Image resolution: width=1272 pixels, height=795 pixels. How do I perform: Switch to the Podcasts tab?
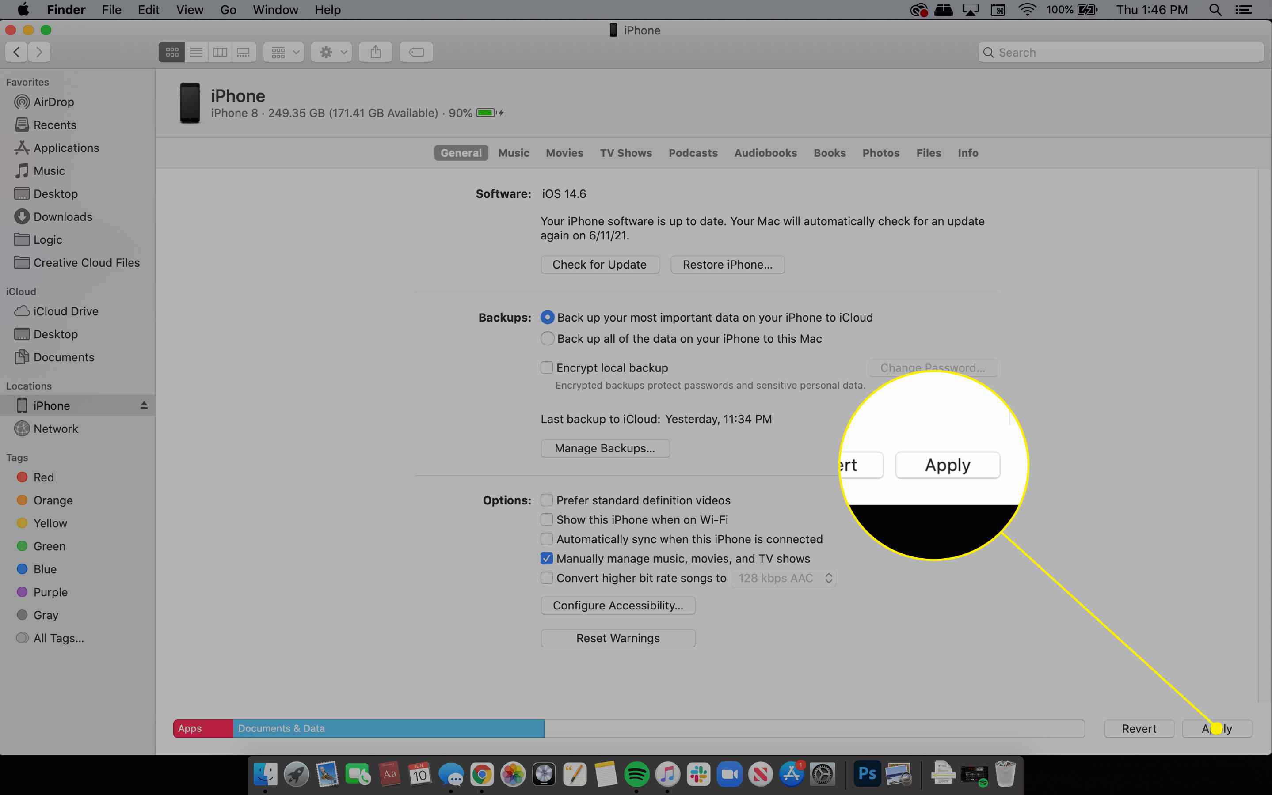point(693,153)
